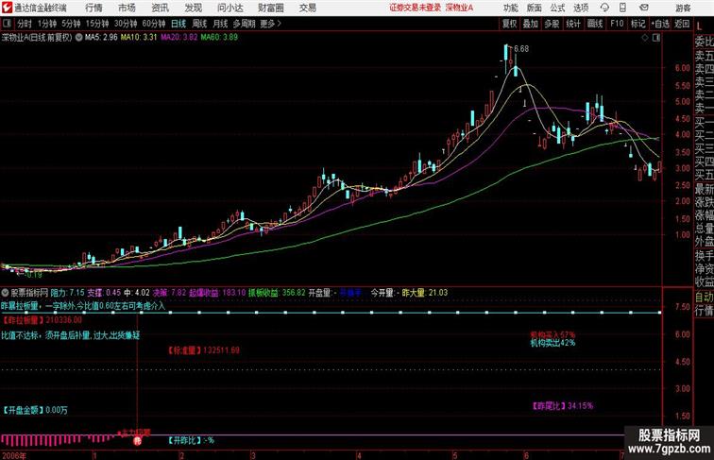This screenshot has width=714, height=460.
Task: Click the 统计 statistics button
Action: (x=573, y=24)
